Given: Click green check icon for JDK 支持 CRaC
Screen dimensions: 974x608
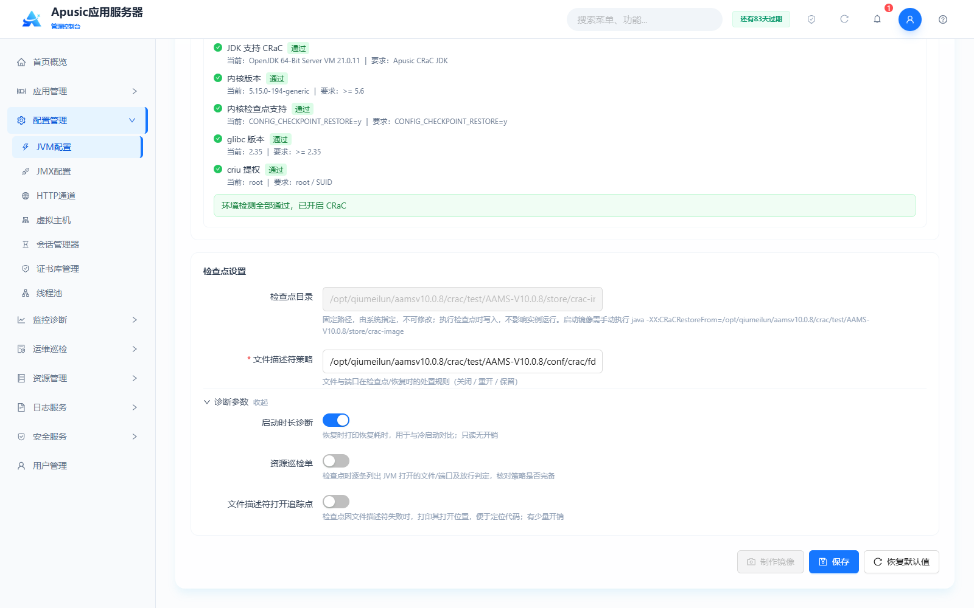Looking at the screenshot, I should (x=218, y=47).
